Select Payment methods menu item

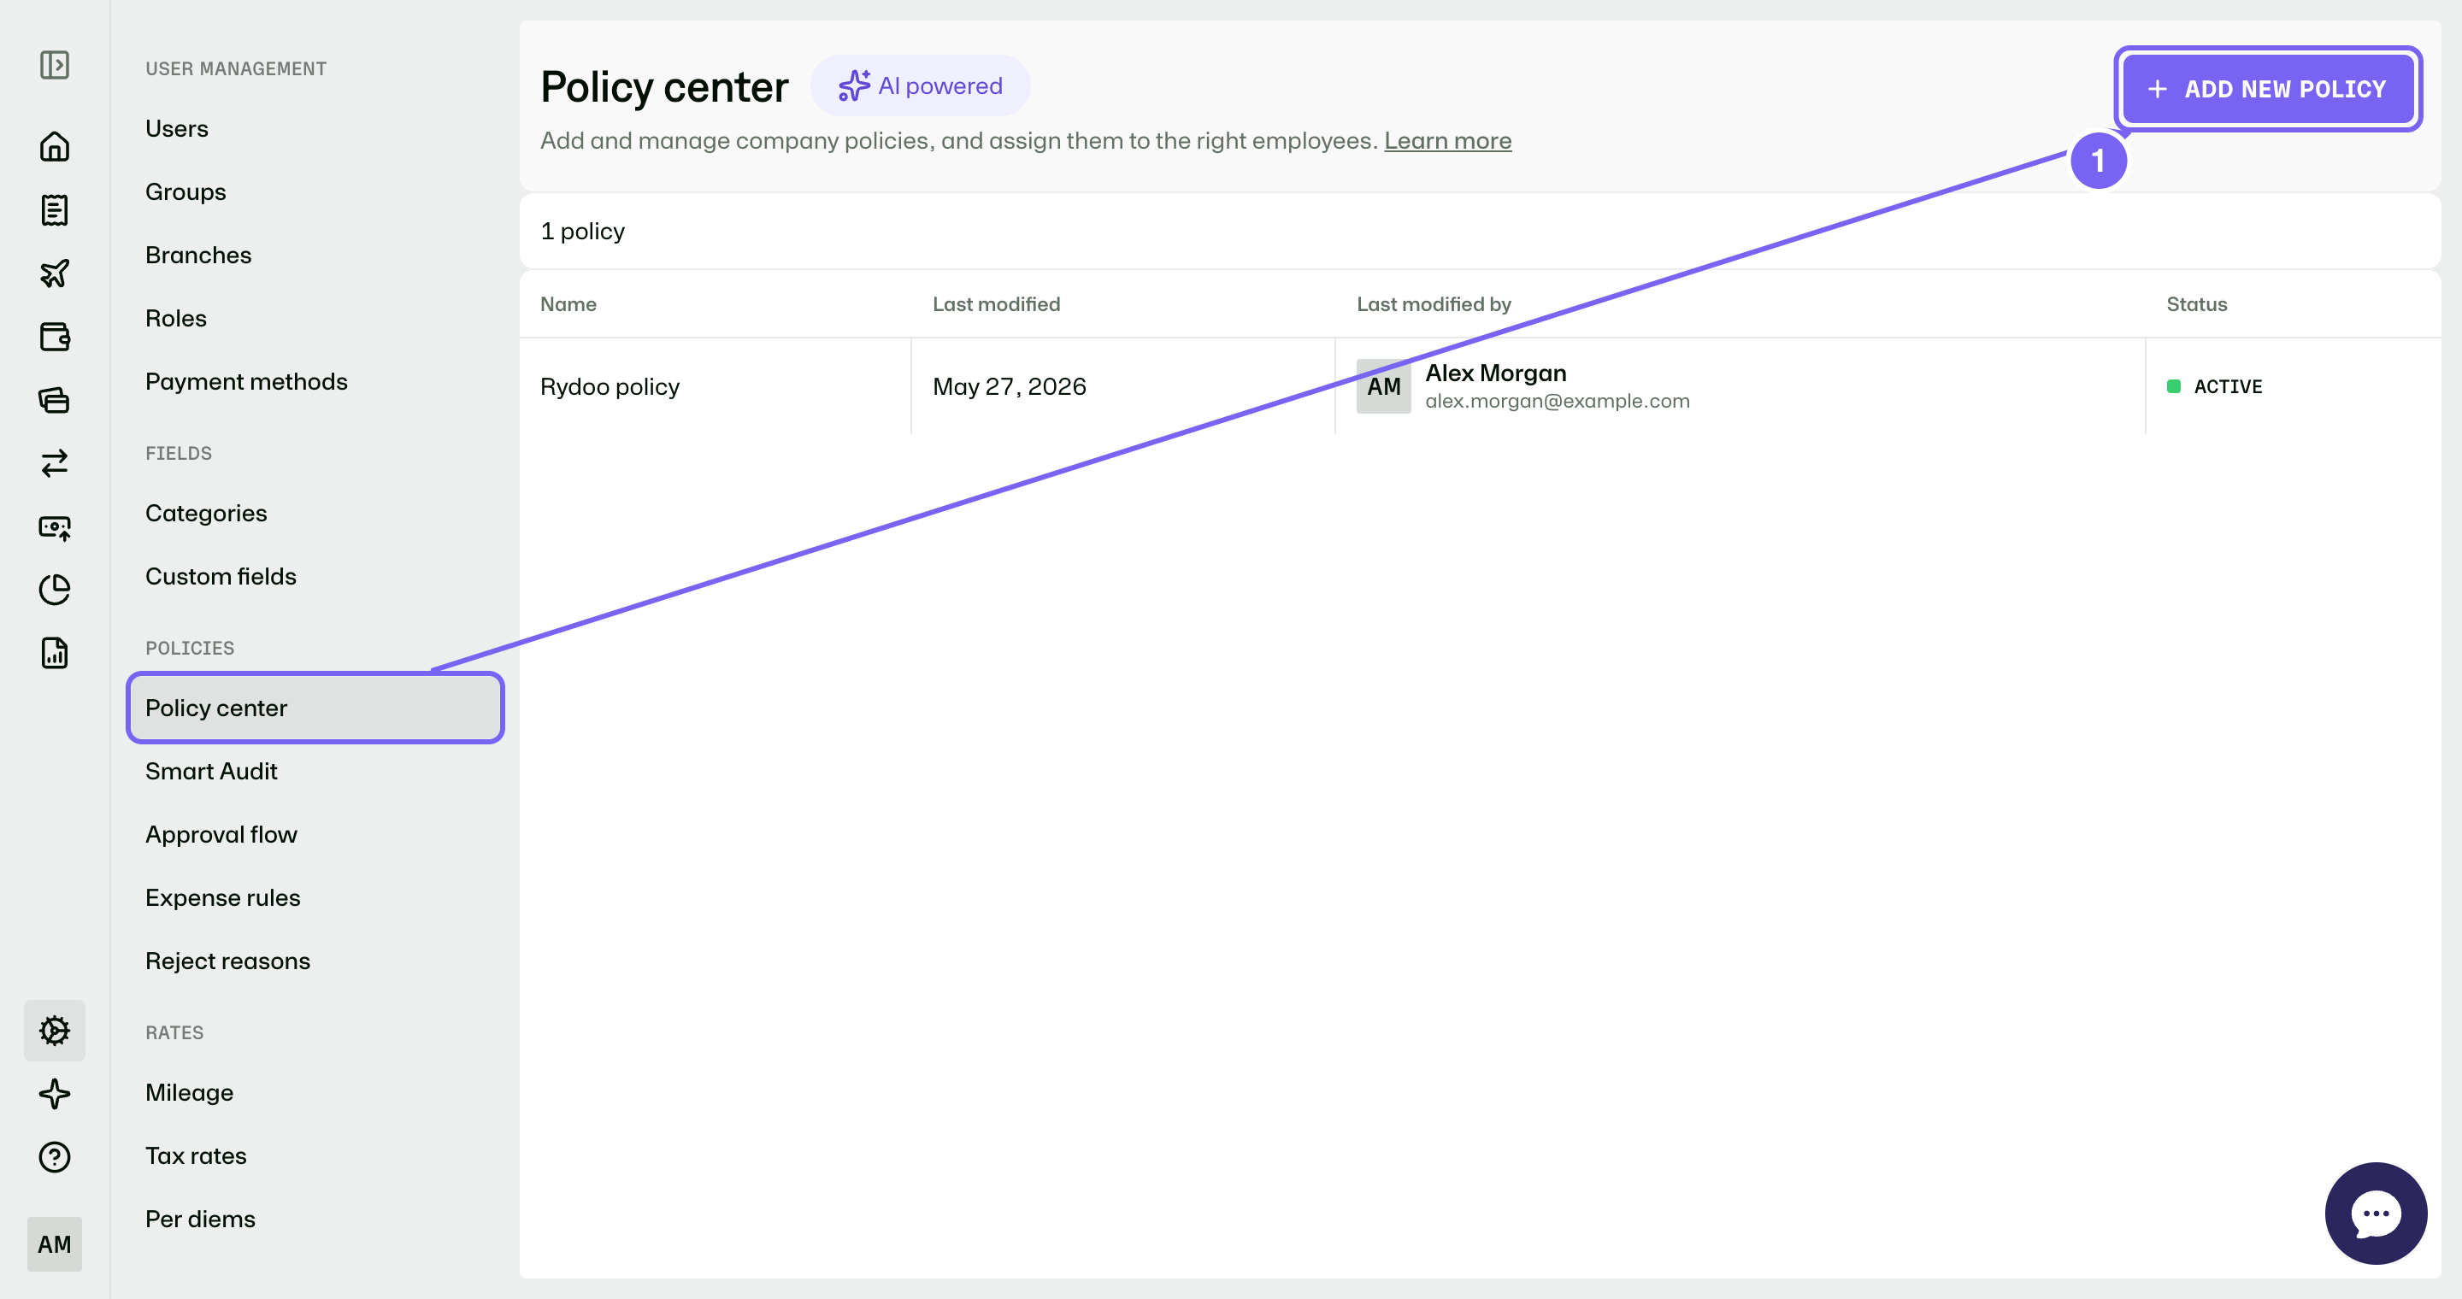pos(246,382)
